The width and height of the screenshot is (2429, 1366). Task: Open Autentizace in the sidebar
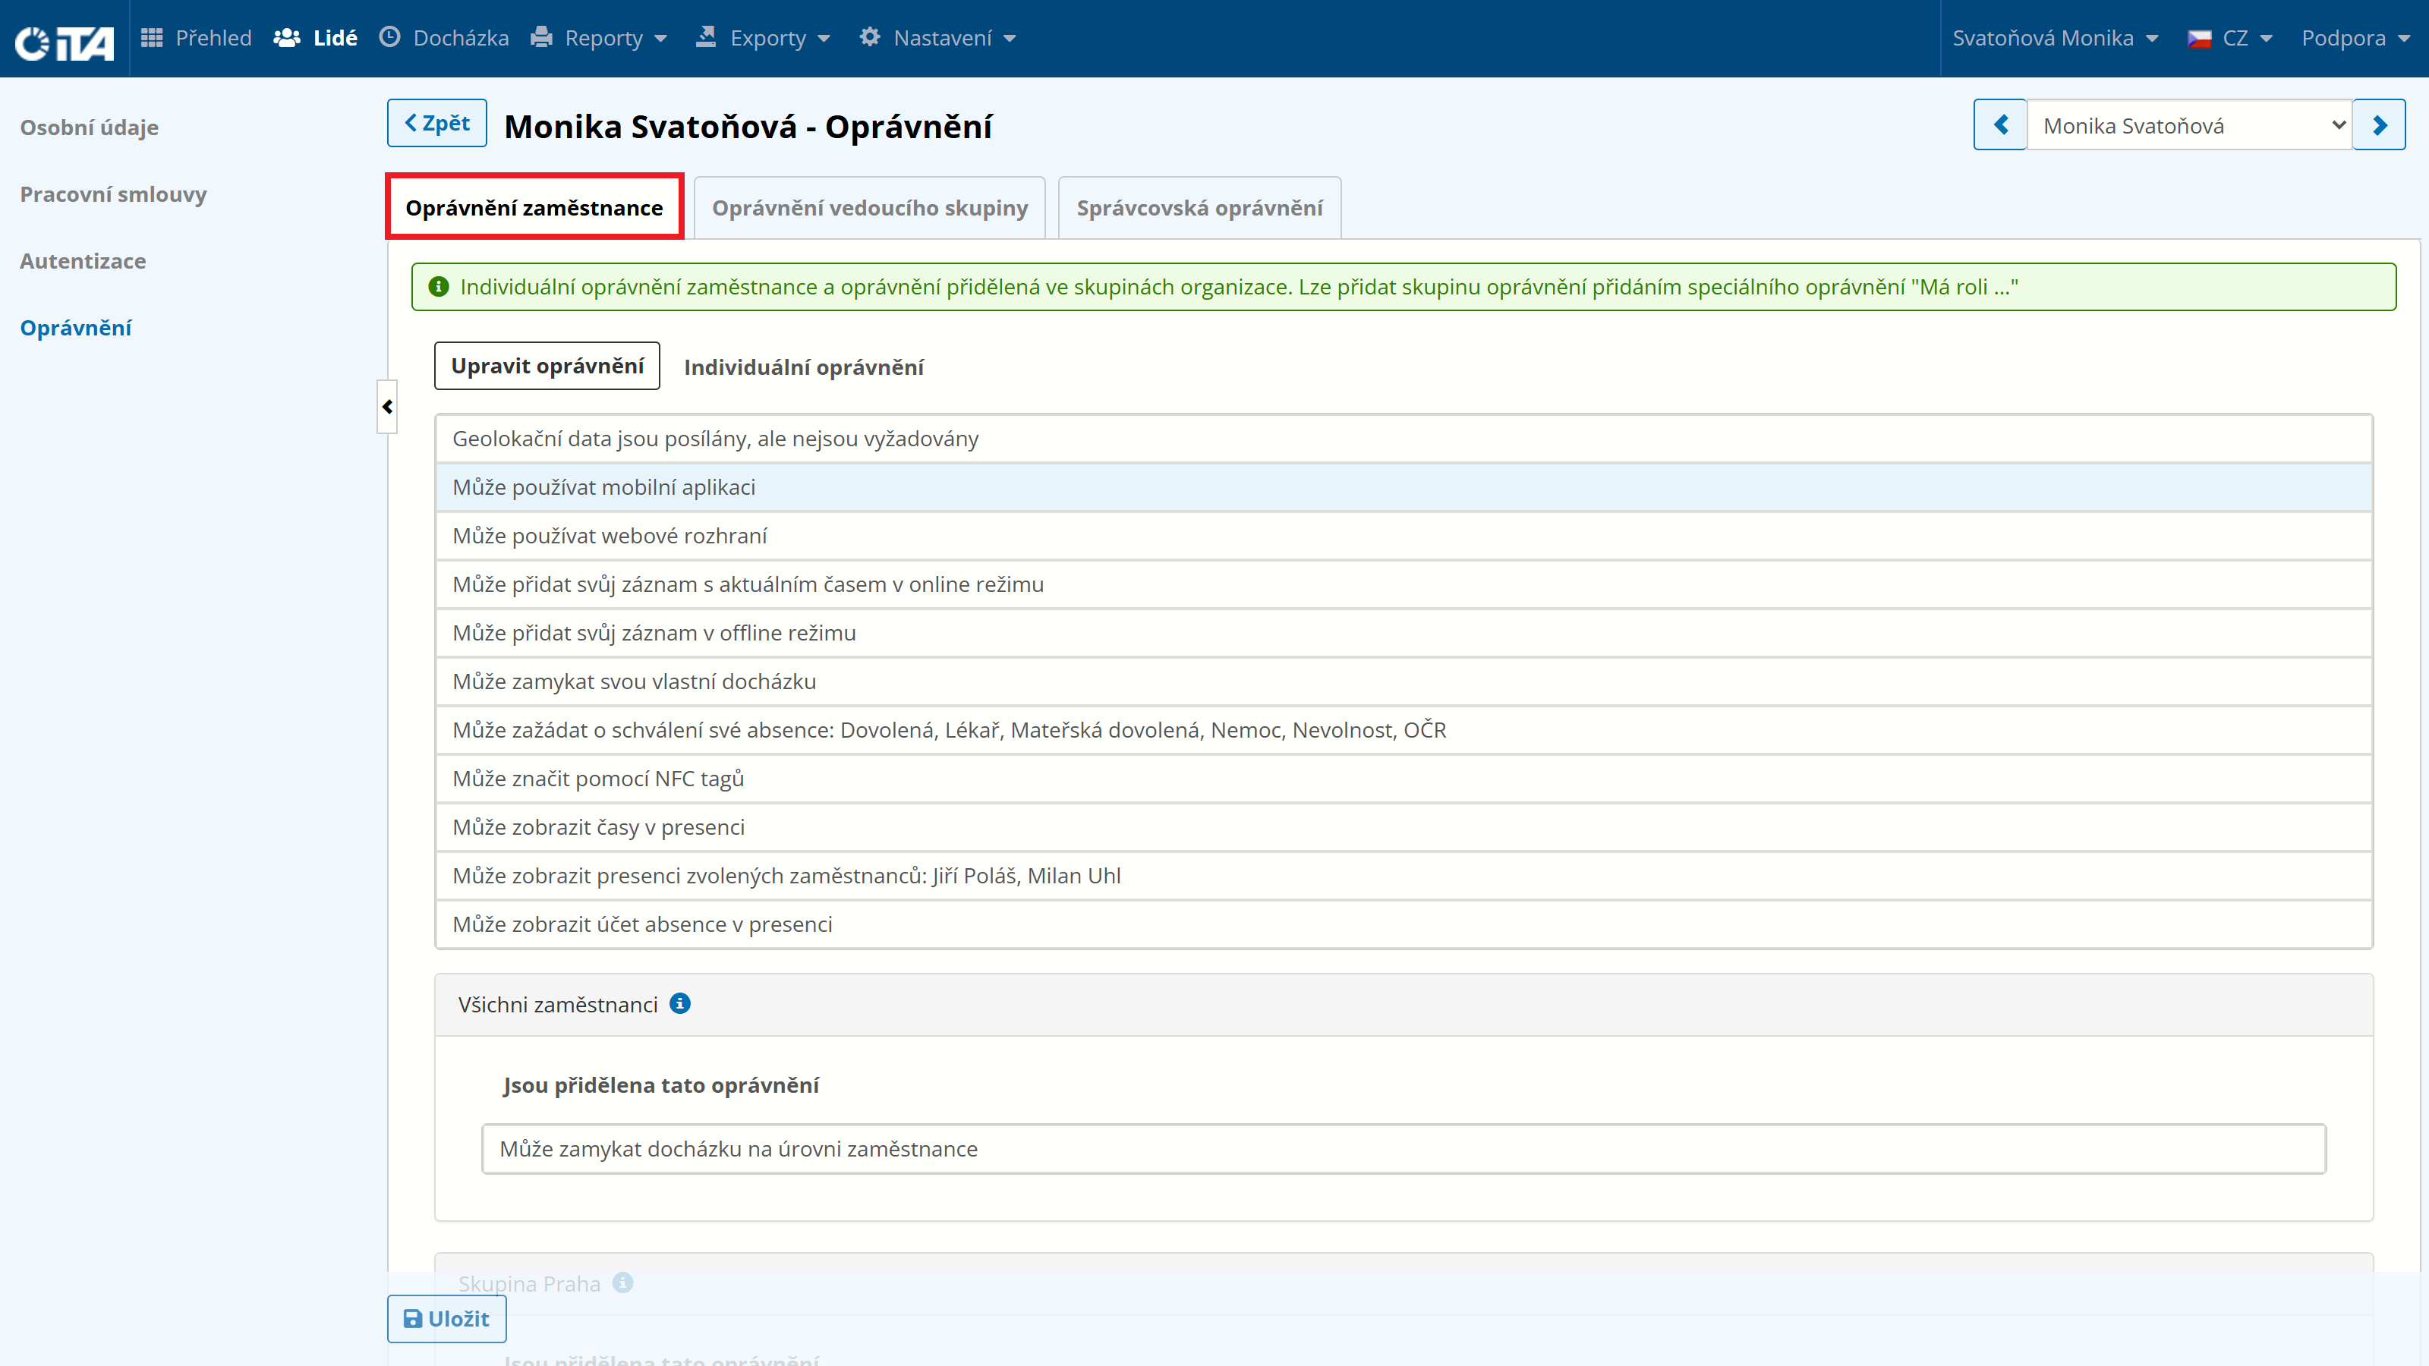[83, 261]
